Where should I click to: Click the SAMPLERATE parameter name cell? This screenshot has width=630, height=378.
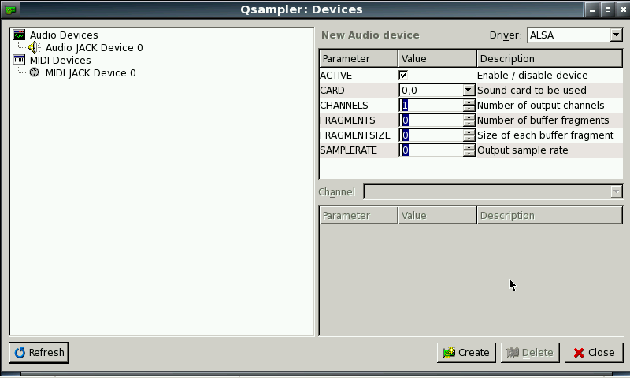tap(359, 150)
